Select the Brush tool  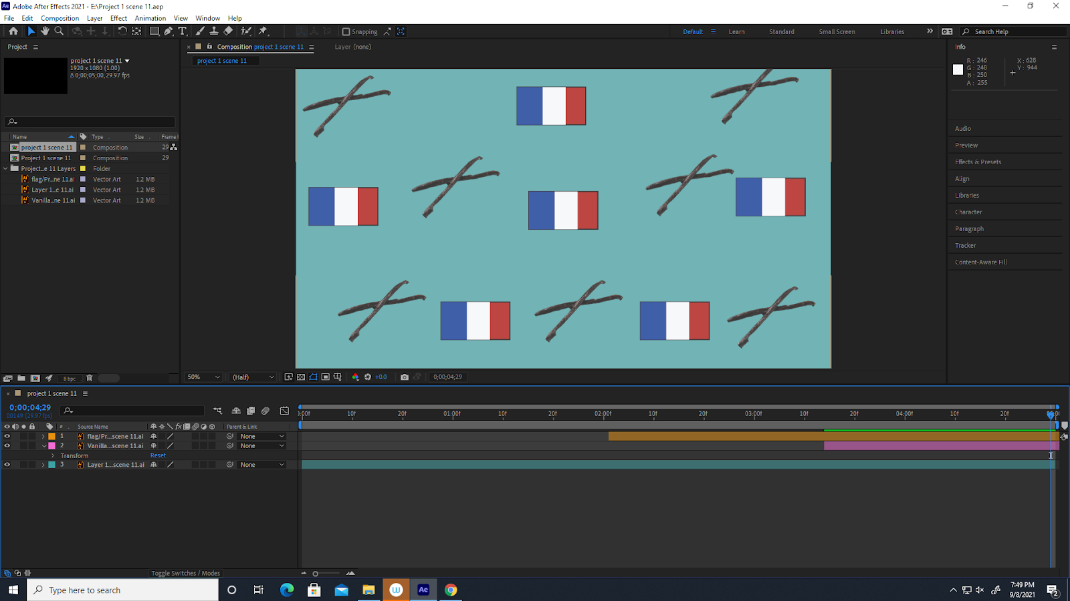click(200, 31)
